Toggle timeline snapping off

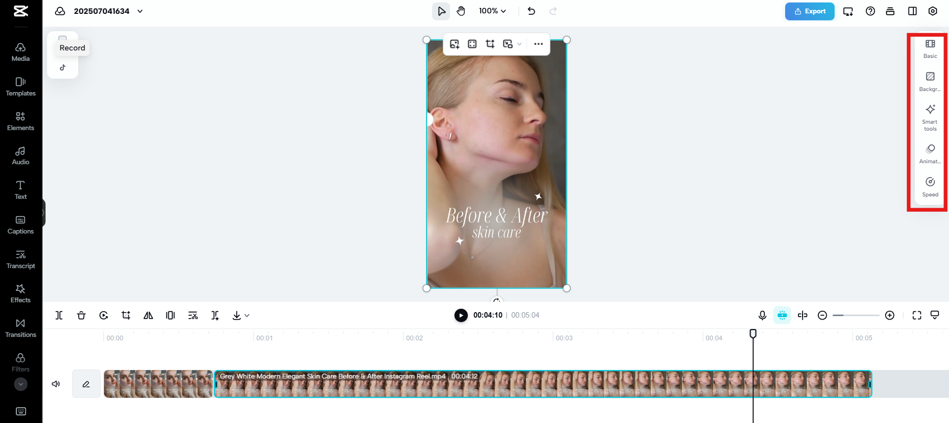tap(782, 315)
